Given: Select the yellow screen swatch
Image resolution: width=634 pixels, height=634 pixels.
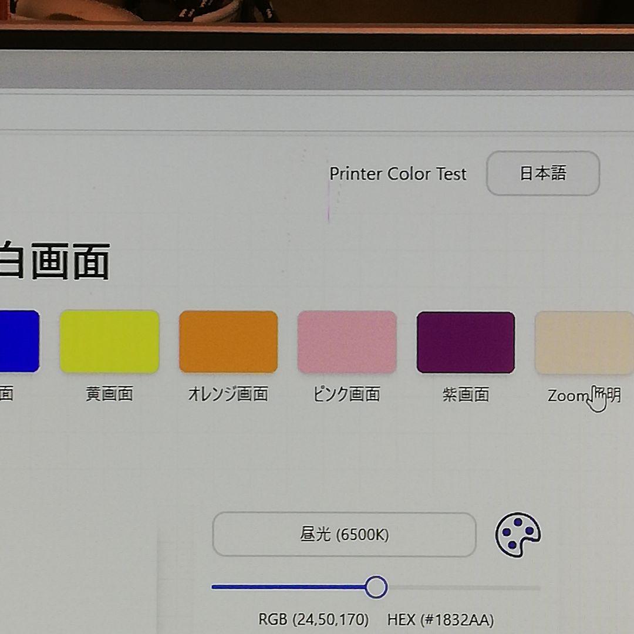Looking at the screenshot, I should (110, 342).
